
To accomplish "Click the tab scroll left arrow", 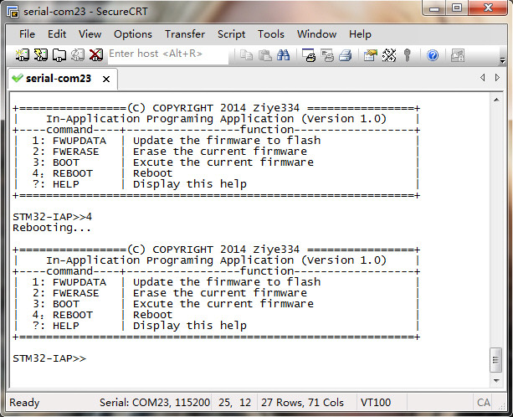I will coord(482,78).
